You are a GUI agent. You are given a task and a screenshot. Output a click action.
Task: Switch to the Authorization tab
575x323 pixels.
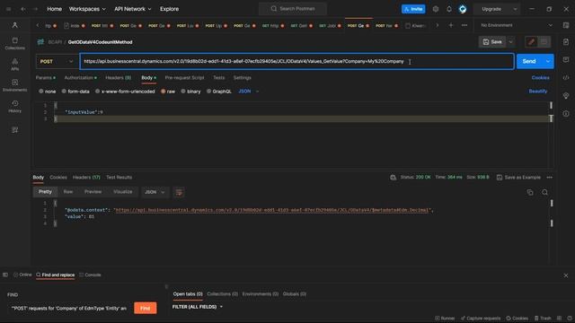[x=80, y=78]
